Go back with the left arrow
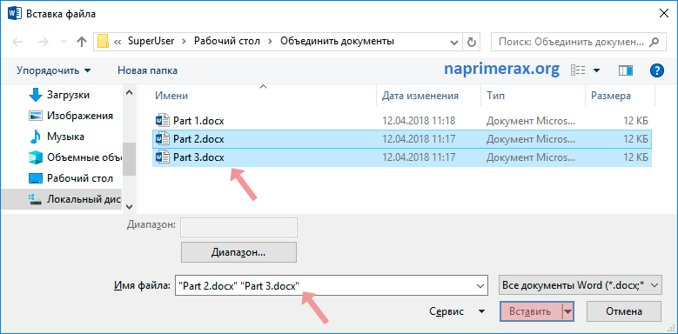This screenshot has width=678, height=334. point(17,42)
